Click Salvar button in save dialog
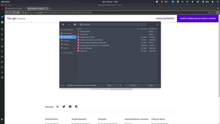 click(151, 85)
